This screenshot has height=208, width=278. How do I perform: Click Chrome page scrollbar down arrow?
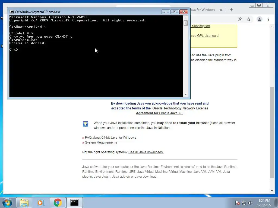tap(272, 191)
